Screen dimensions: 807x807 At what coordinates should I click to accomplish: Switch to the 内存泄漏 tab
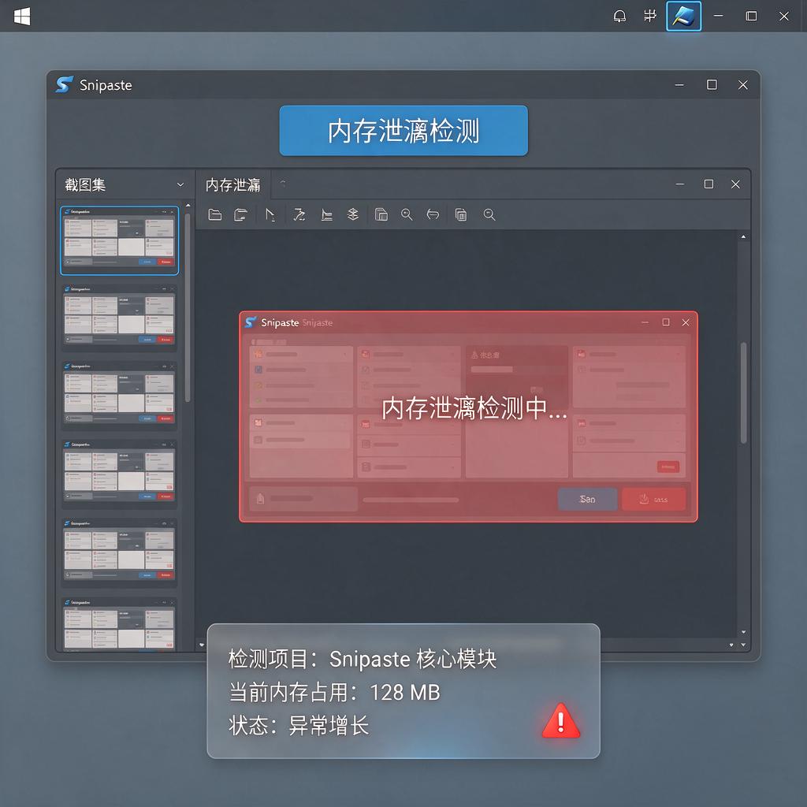tap(232, 184)
